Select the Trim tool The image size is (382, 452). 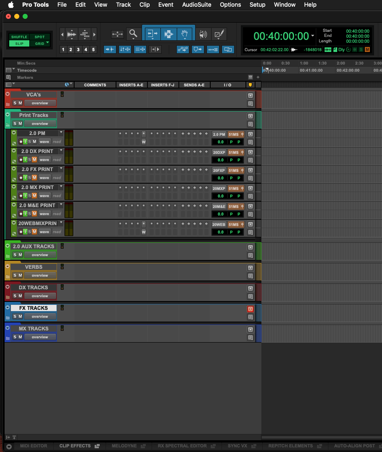point(152,34)
